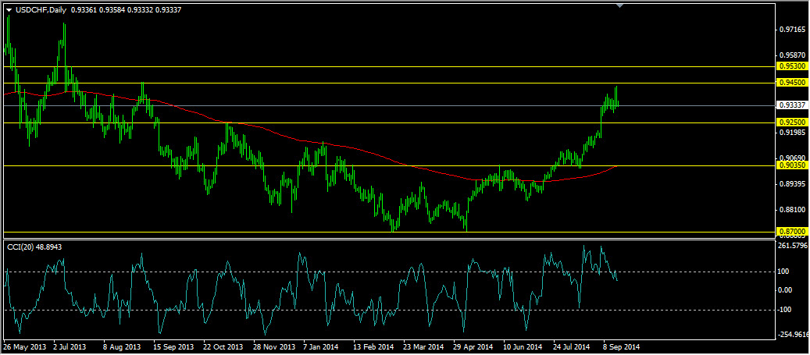Click the 29 Apr 2014 date label
810x355 pixels.
tap(474, 347)
